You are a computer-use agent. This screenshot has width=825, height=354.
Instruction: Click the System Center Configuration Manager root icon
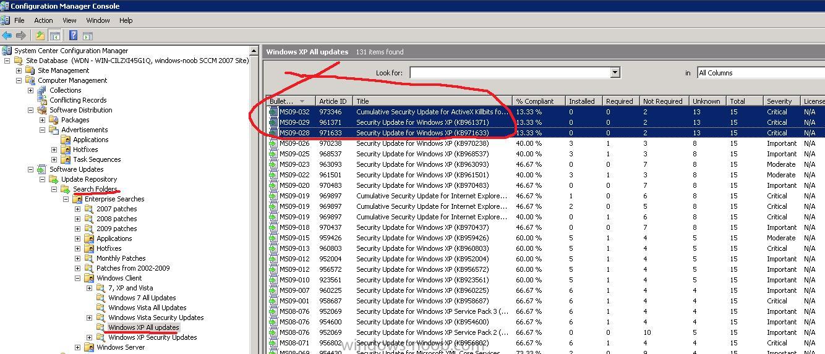coord(7,51)
